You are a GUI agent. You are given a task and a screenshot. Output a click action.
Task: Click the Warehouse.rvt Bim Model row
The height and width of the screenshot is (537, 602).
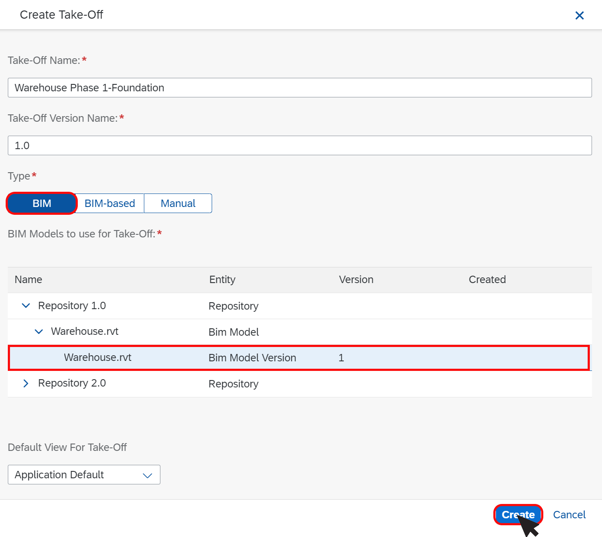click(x=300, y=332)
